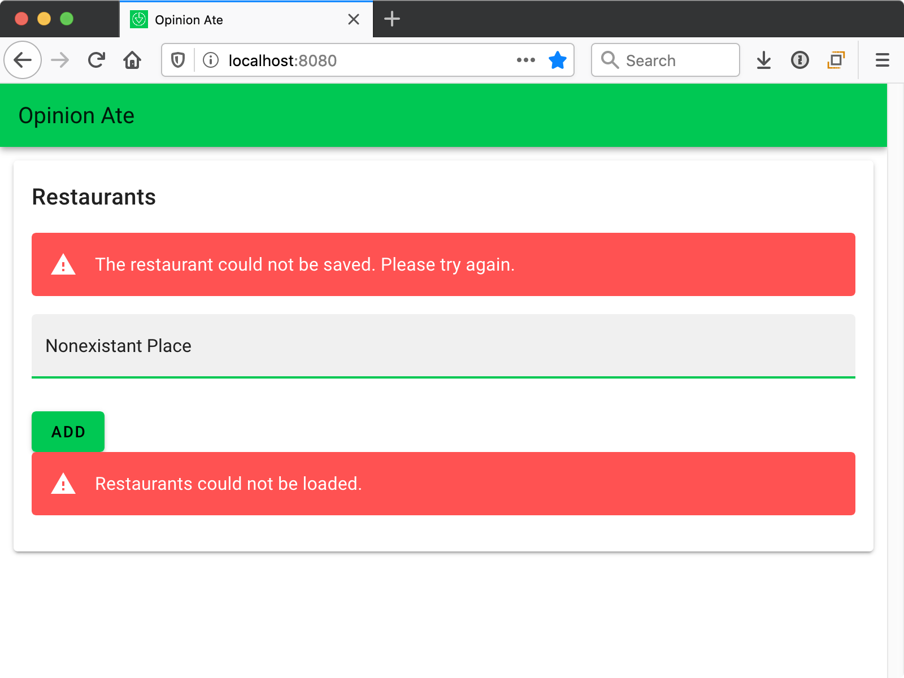Focus the restaurant name field 'Nonexistant Place'
The height and width of the screenshot is (678, 904).
pyautogui.click(x=444, y=346)
